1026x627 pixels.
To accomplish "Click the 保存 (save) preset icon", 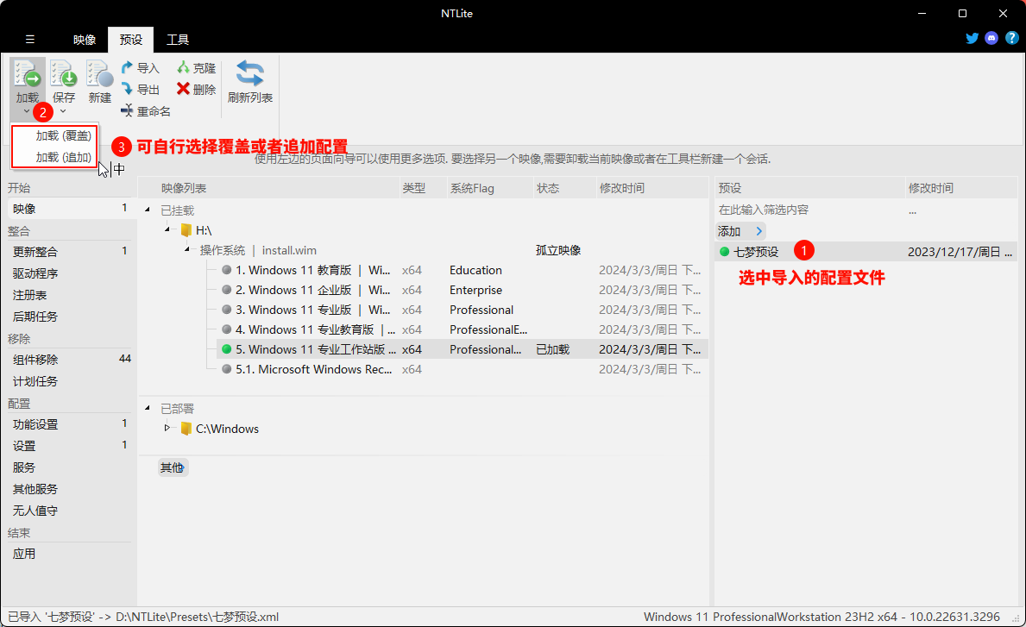I will tap(64, 74).
